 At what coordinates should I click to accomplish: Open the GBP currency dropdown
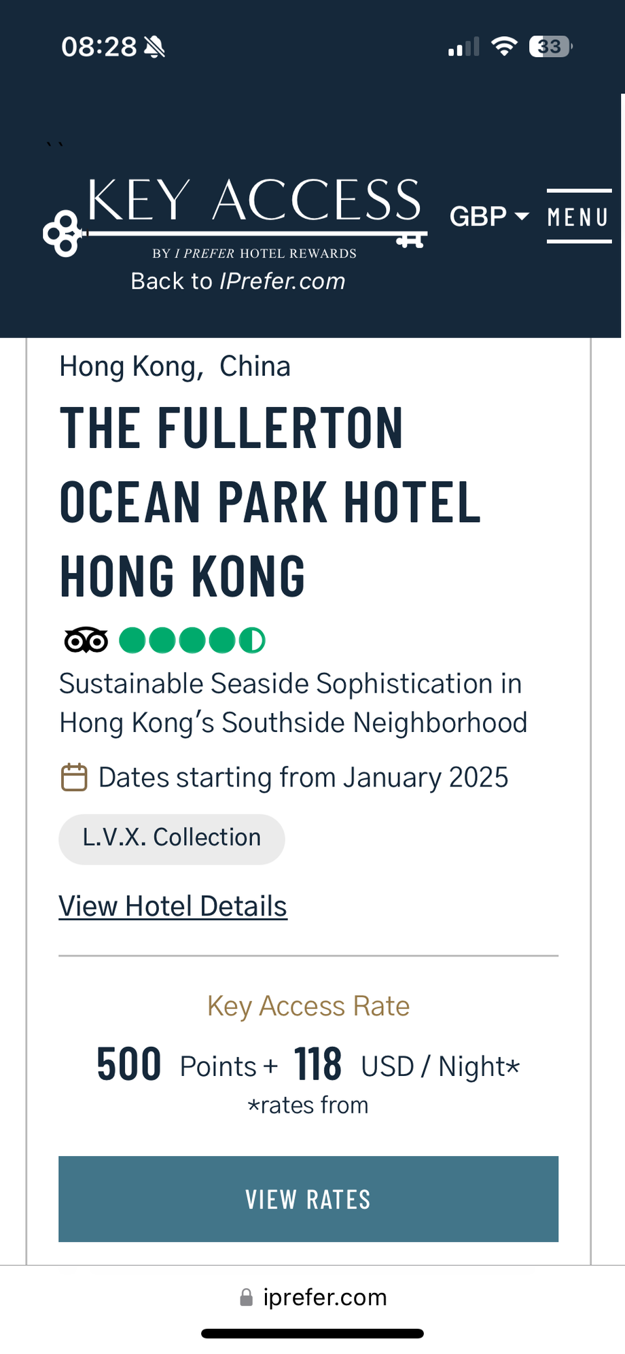coord(489,216)
